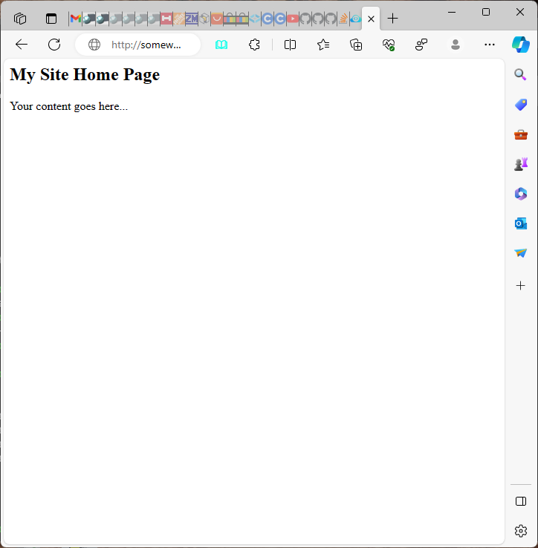Refresh the current page
This screenshot has height=548, width=538.
[54, 45]
